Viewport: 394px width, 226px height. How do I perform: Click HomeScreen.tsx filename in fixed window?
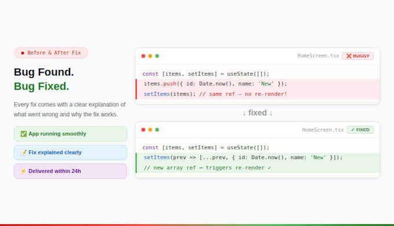[323, 130]
